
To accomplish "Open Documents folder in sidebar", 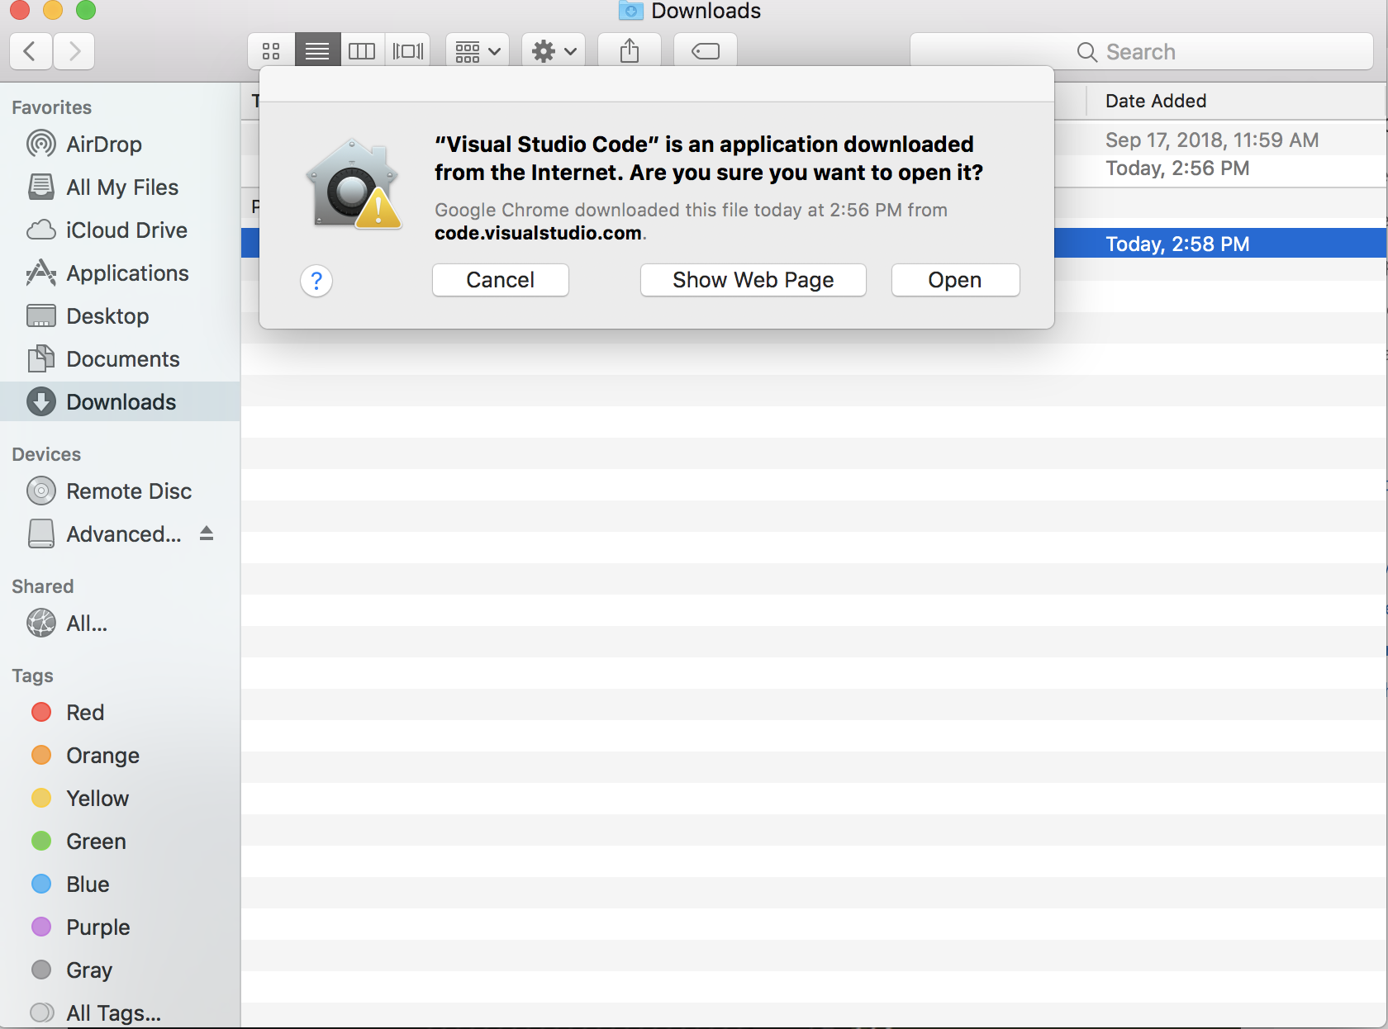I will click(x=120, y=359).
